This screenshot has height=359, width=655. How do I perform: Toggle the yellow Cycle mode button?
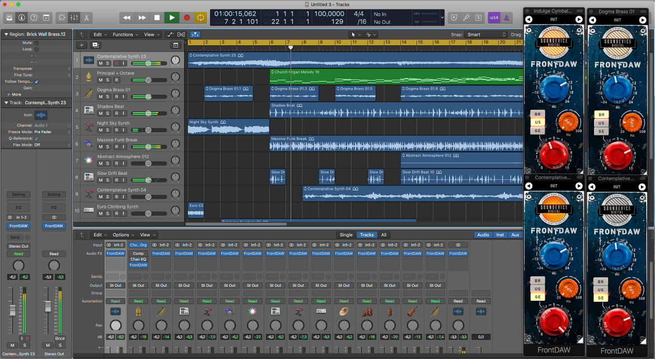[201, 17]
